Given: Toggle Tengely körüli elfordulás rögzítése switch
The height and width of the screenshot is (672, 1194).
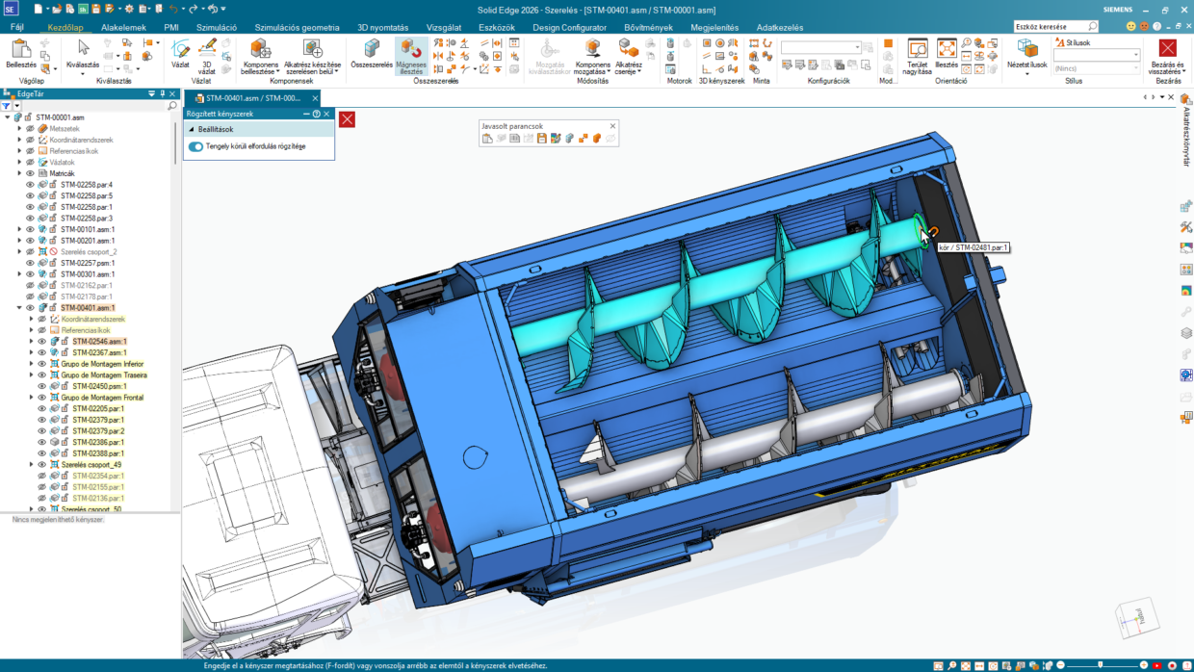Looking at the screenshot, I should pos(196,146).
